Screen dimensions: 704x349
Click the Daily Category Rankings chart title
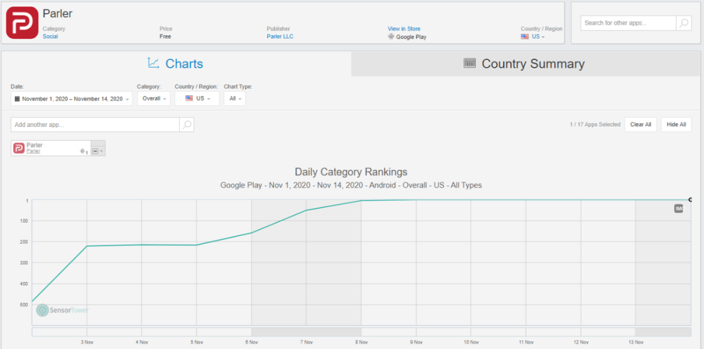tap(351, 172)
